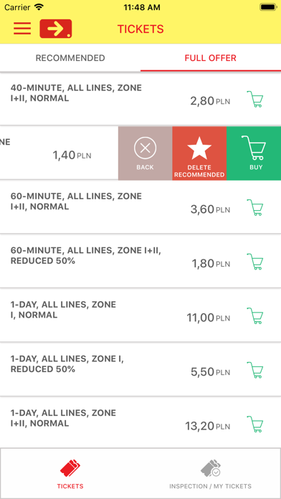Add 1-day zone I normal ticket to cart
Screen dimensions: 281x499
point(255,315)
